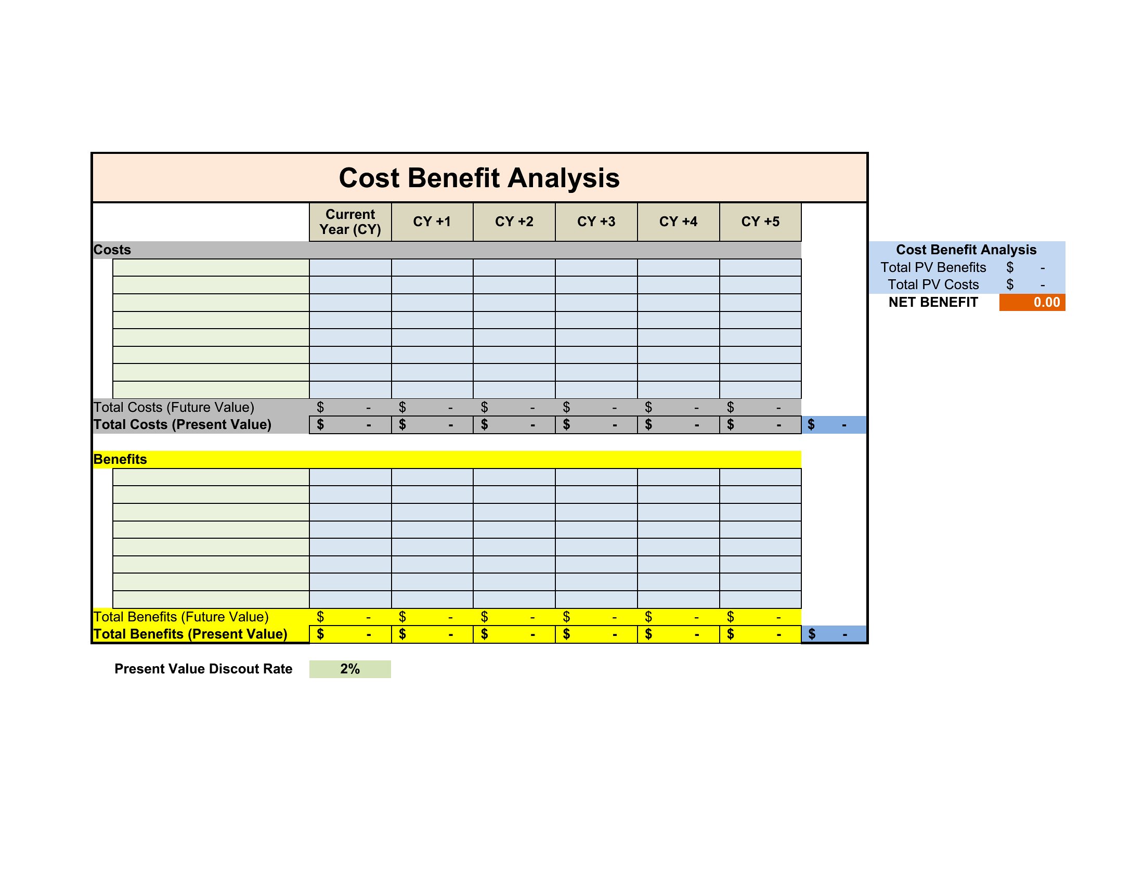This screenshot has height=884, width=1144.
Task: Select the Total PV Benefits dollar value
Action: [1032, 268]
